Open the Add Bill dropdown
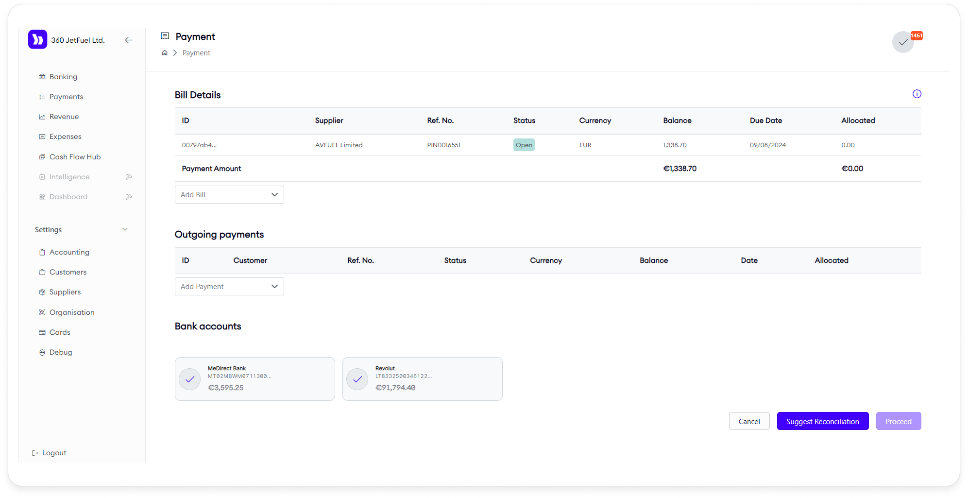Screen dimensions: 968x498 229,194
